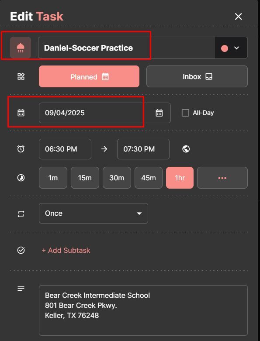The height and width of the screenshot is (341, 260).
Task: Click the duration clock icon
Action: (21, 178)
